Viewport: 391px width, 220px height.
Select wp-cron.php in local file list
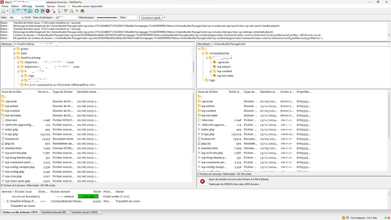(x=13, y=176)
